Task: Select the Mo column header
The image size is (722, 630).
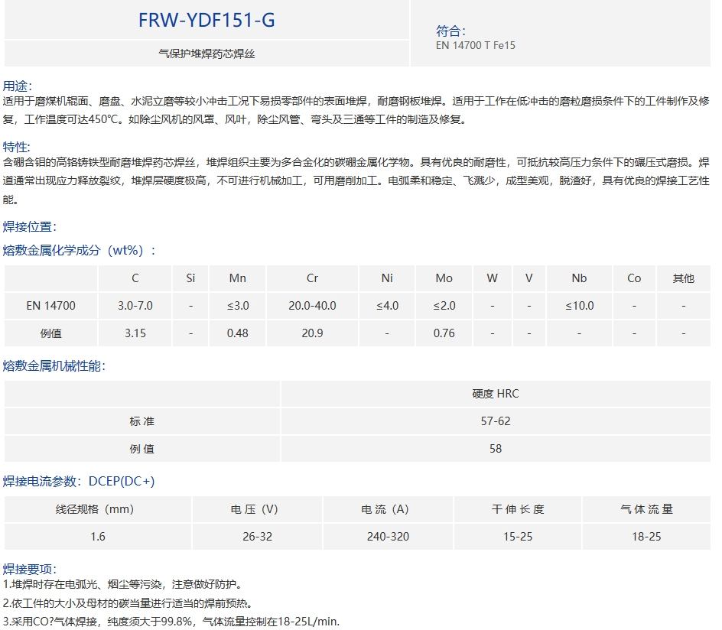Action: tap(444, 278)
